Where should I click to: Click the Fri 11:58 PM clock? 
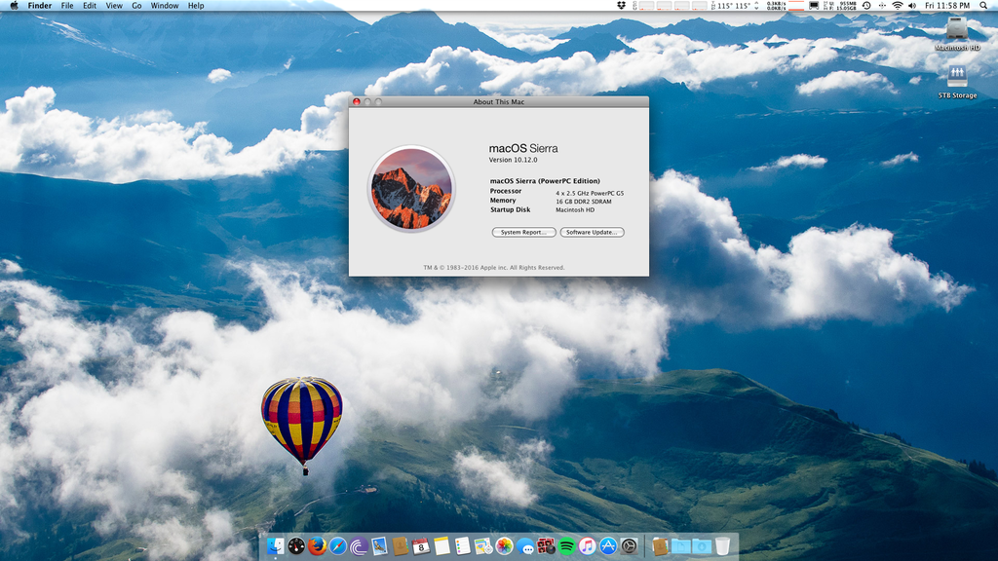tap(947, 5)
